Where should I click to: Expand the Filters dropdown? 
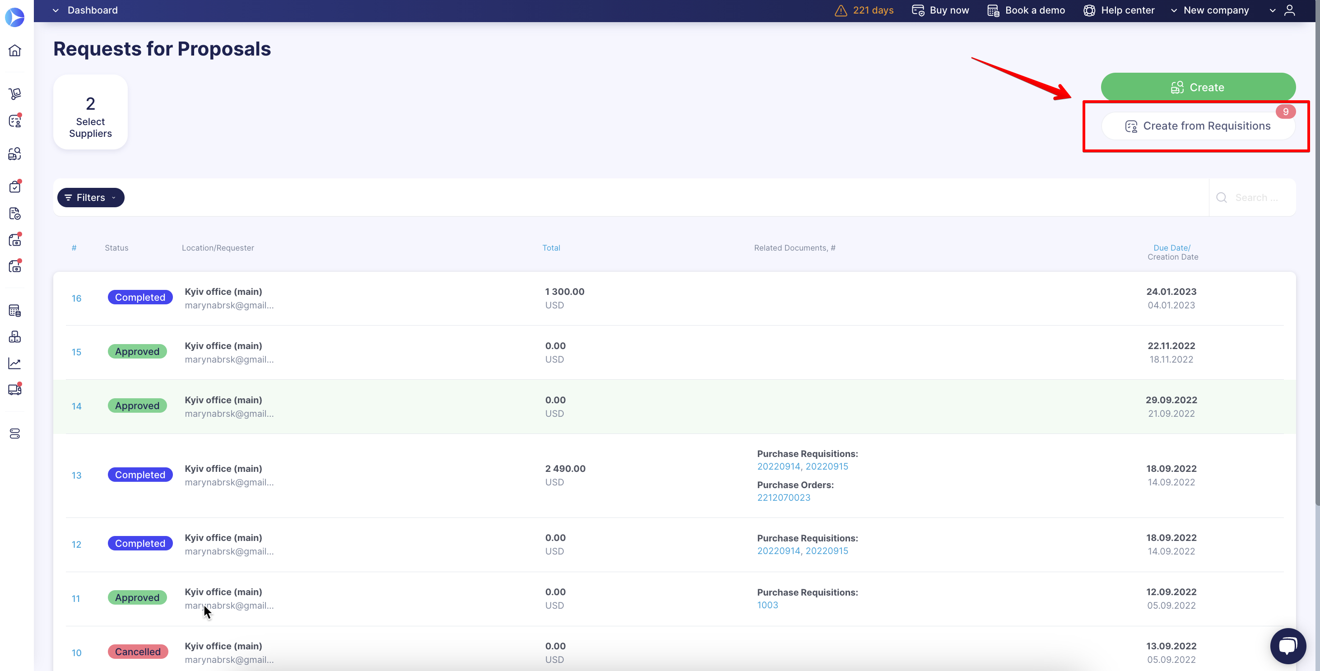[91, 197]
